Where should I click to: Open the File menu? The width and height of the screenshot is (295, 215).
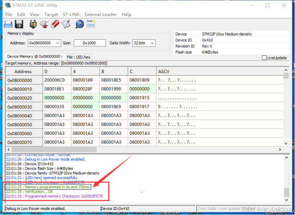[8, 14]
